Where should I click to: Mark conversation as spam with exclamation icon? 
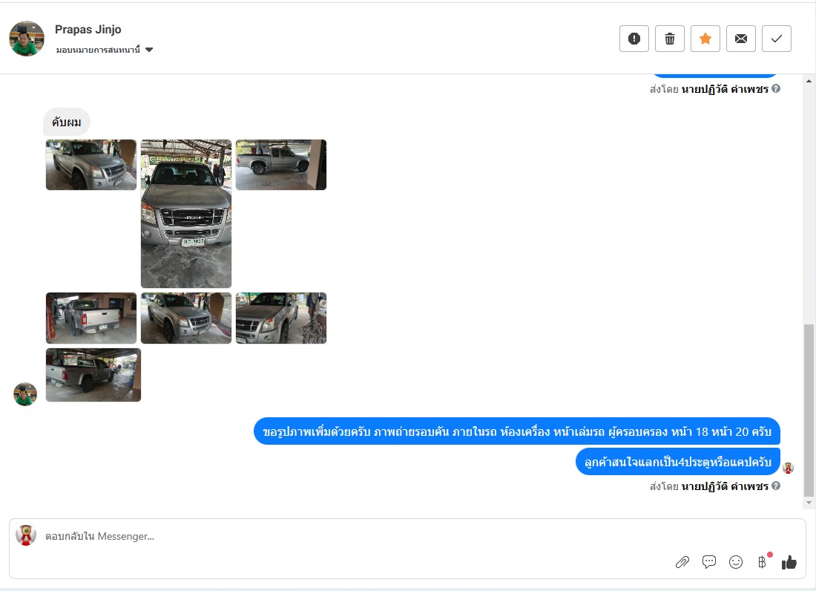click(x=634, y=39)
